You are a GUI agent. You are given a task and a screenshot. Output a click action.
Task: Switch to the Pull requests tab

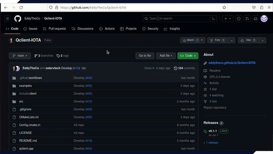coord(55,29)
